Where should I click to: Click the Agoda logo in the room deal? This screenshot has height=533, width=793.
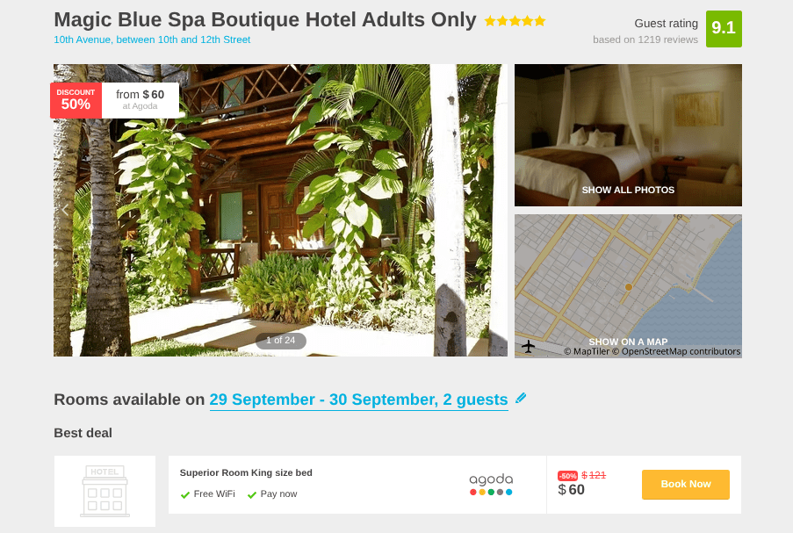(491, 485)
